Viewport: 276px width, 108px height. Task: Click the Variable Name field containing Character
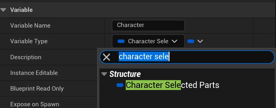(148, 25)
